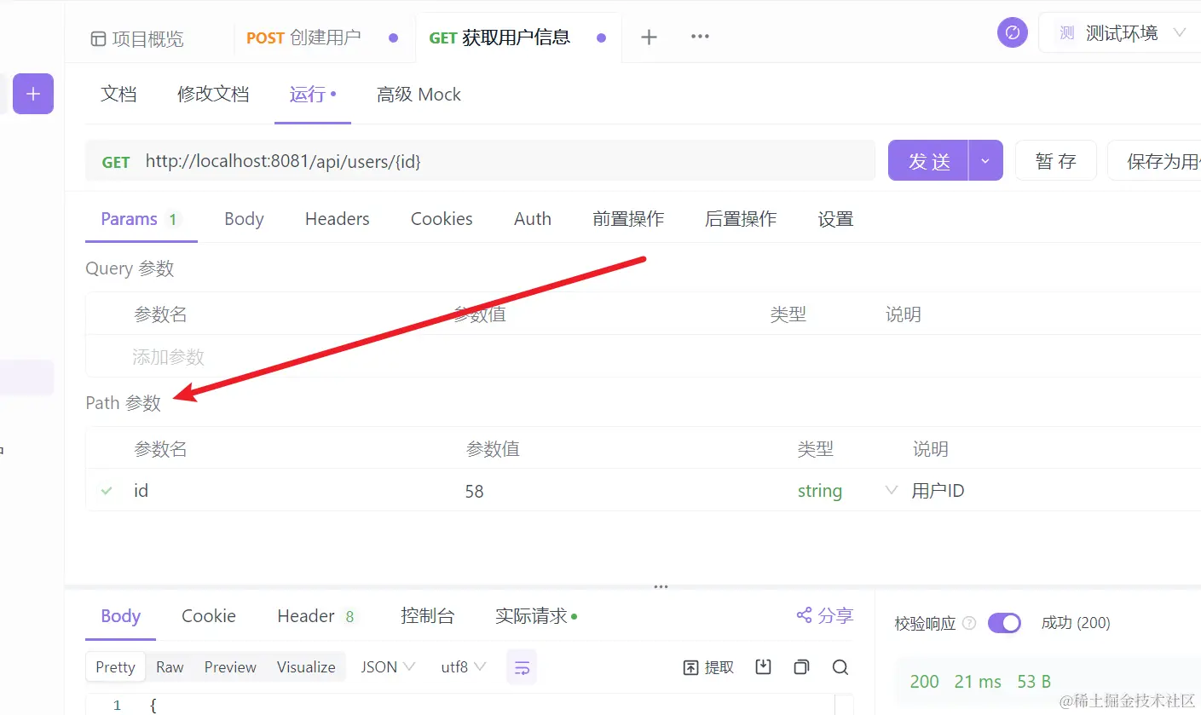
Task: Click the panel resize handle dots
Action: [660, 586]
